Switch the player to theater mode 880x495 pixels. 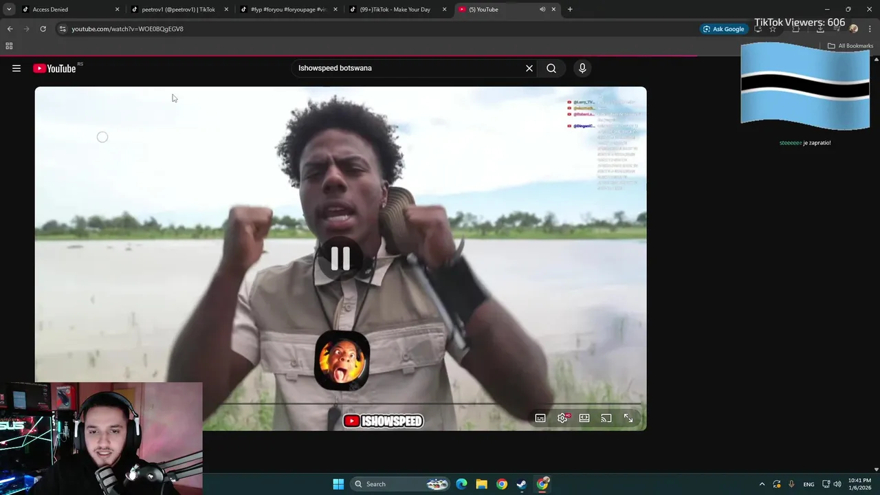pyautogui.click(x=584, y=418)
